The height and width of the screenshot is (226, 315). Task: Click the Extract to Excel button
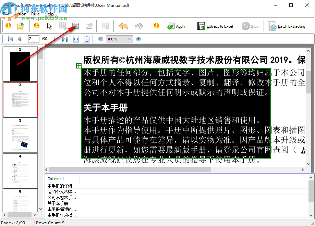215,26
